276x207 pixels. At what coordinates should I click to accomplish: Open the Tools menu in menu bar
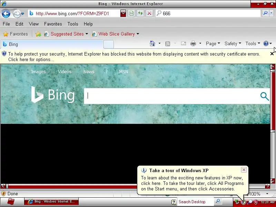[x=73, y=24]
